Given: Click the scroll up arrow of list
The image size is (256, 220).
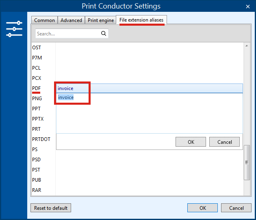Looking at the screenshot, I should pos(246,46).
